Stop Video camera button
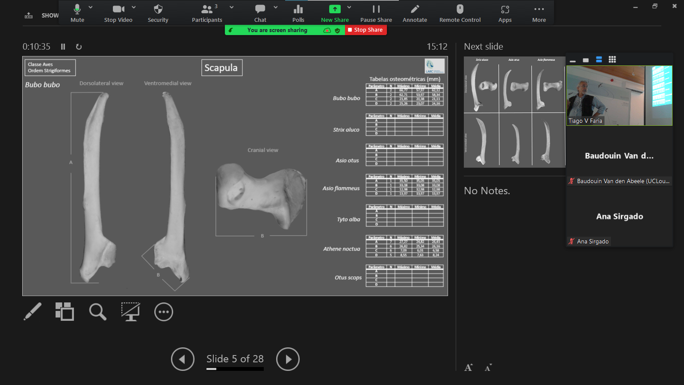This screenshot has width=684, height=385. click(x=118, y=13)
